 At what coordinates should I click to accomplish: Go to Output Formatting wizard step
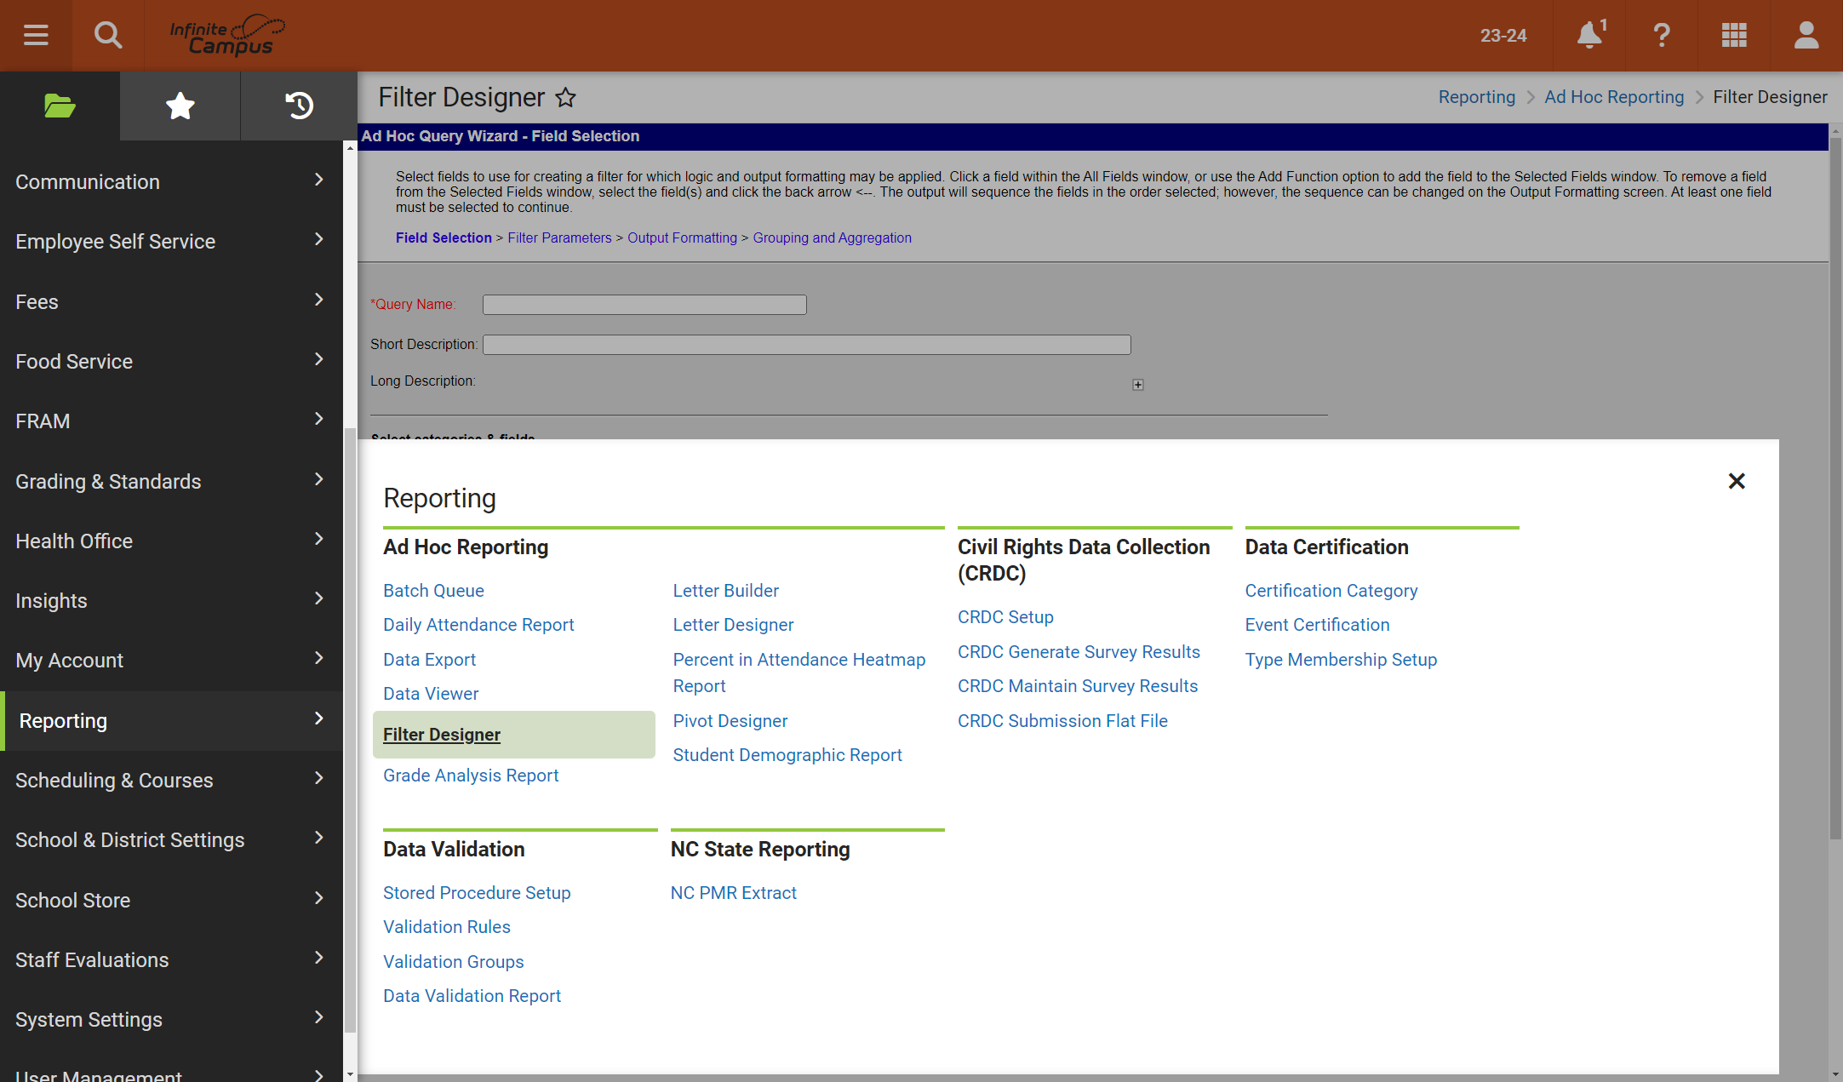point(682,238)
